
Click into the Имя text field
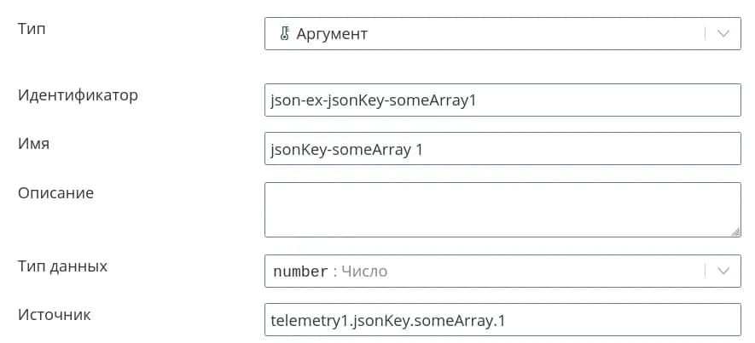point(502,149)
